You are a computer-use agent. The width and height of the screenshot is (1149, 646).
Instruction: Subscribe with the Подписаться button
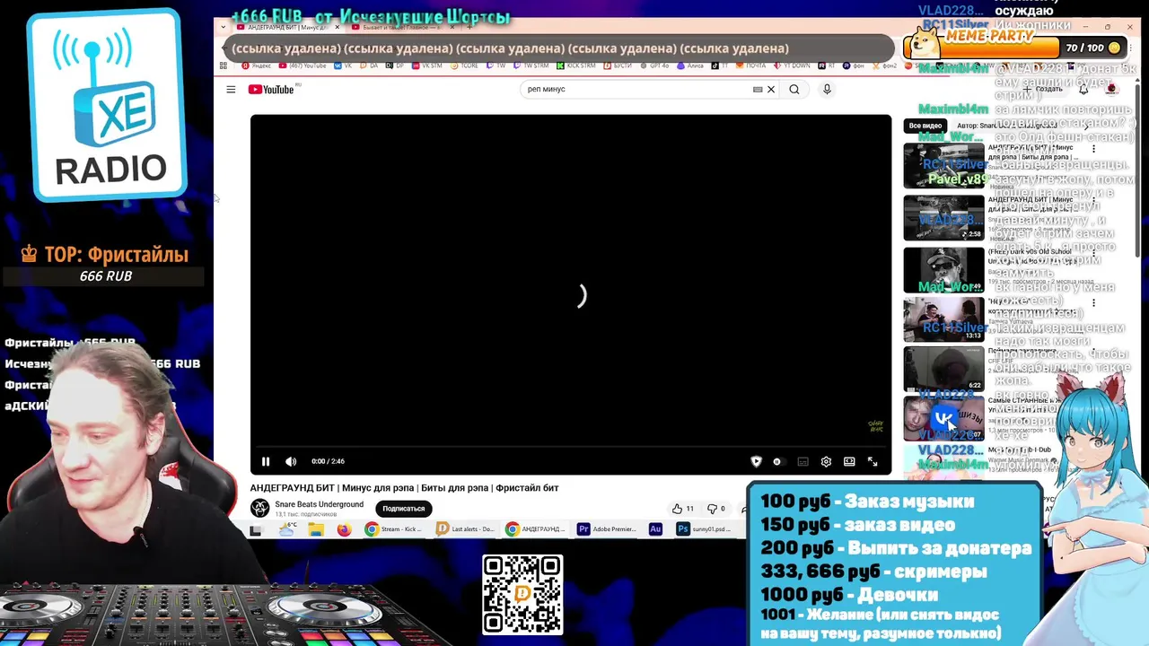404,509
